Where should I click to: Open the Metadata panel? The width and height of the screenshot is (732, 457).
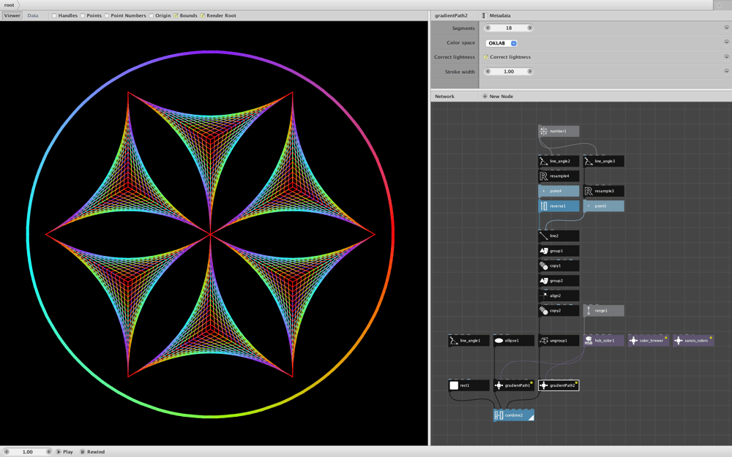click(x=496, y=15)
